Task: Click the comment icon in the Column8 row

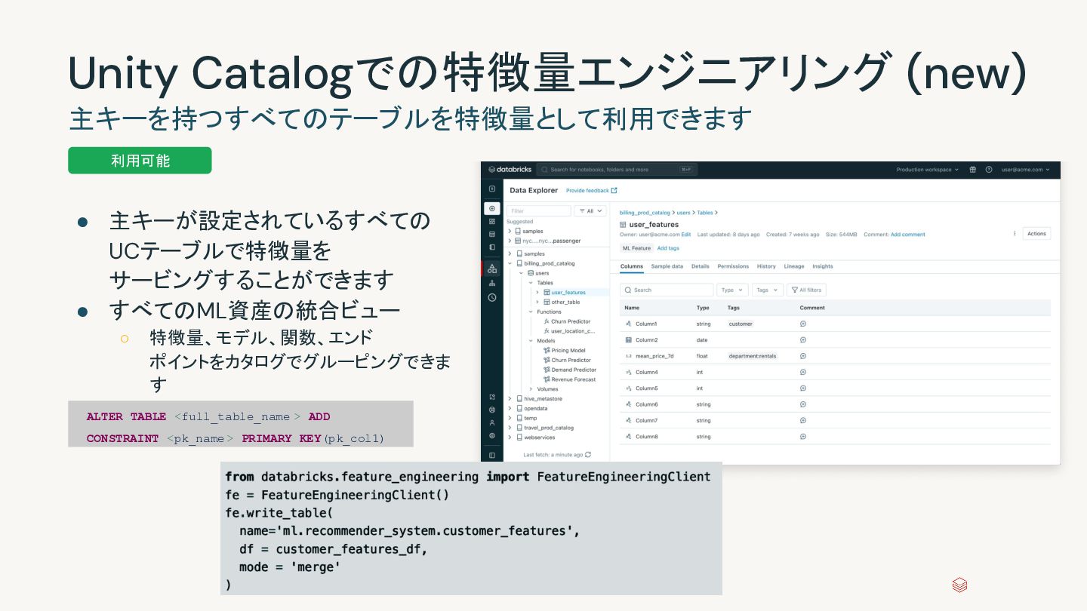Action: 803,437
